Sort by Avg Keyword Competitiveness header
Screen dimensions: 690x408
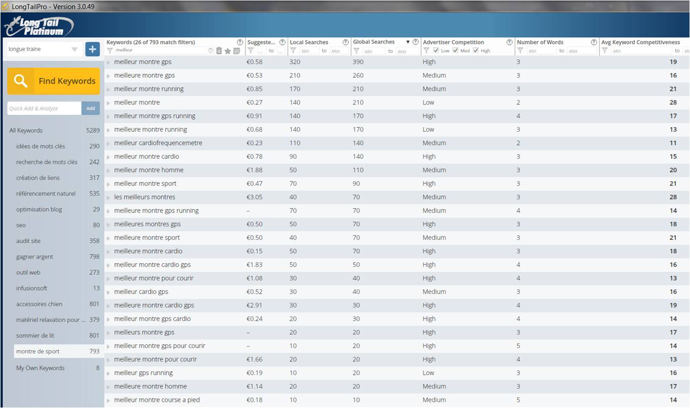(x=640, y=42)
